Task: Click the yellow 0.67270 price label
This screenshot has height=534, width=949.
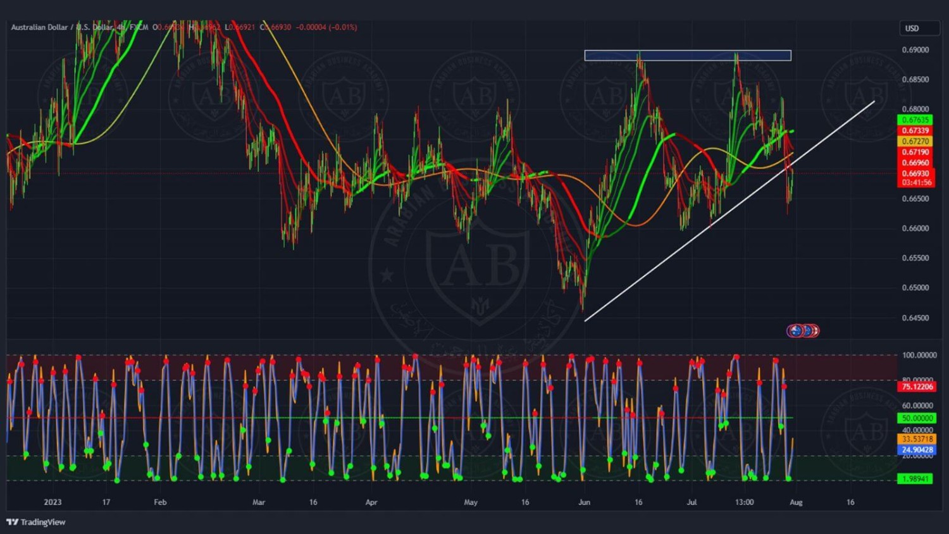Action: tap(915, 141)
